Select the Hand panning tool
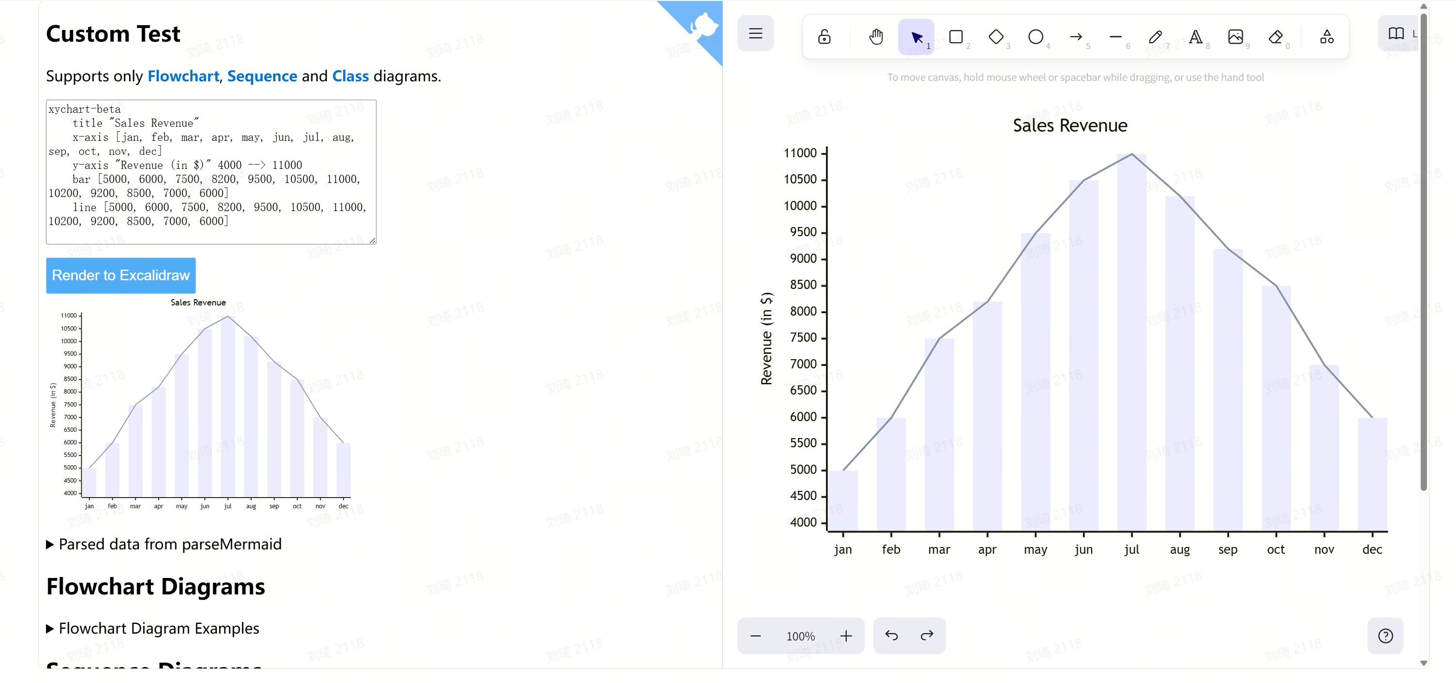The width and height of the screenshot is (1456, 683). [875, 37]
